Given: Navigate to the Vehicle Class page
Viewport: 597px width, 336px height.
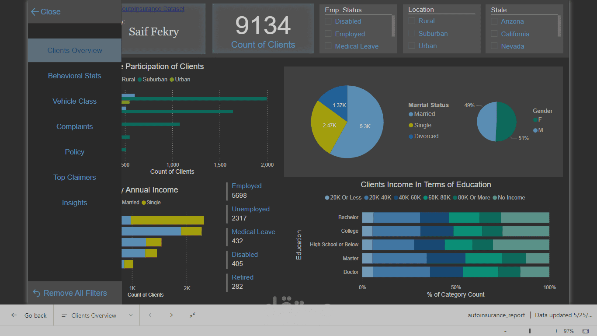Looking at the screenshot, I should tap(75, 101).
